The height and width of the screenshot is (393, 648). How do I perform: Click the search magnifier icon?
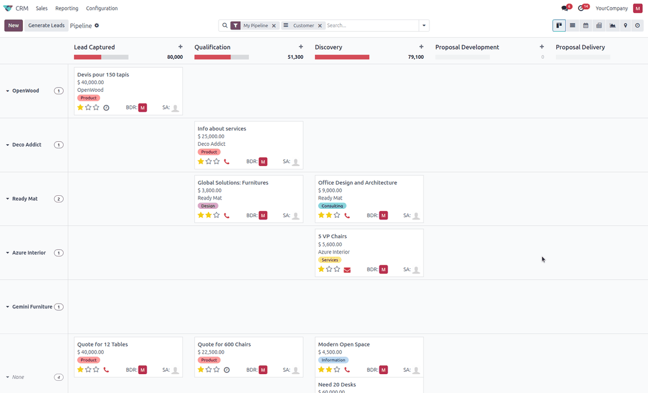coord(225,26)
